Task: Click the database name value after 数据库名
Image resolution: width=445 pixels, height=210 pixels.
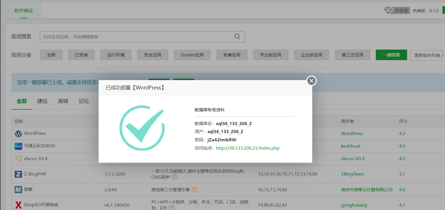Action: pyautogui.click(x=234, y=124)
